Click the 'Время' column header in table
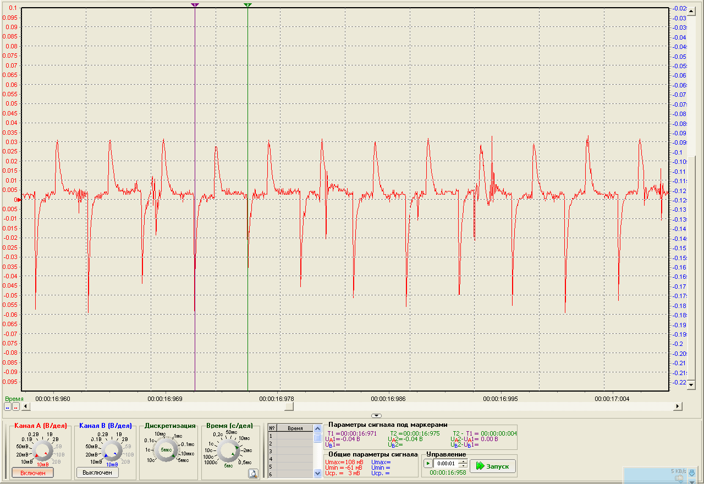 click(x=295, y=428)
